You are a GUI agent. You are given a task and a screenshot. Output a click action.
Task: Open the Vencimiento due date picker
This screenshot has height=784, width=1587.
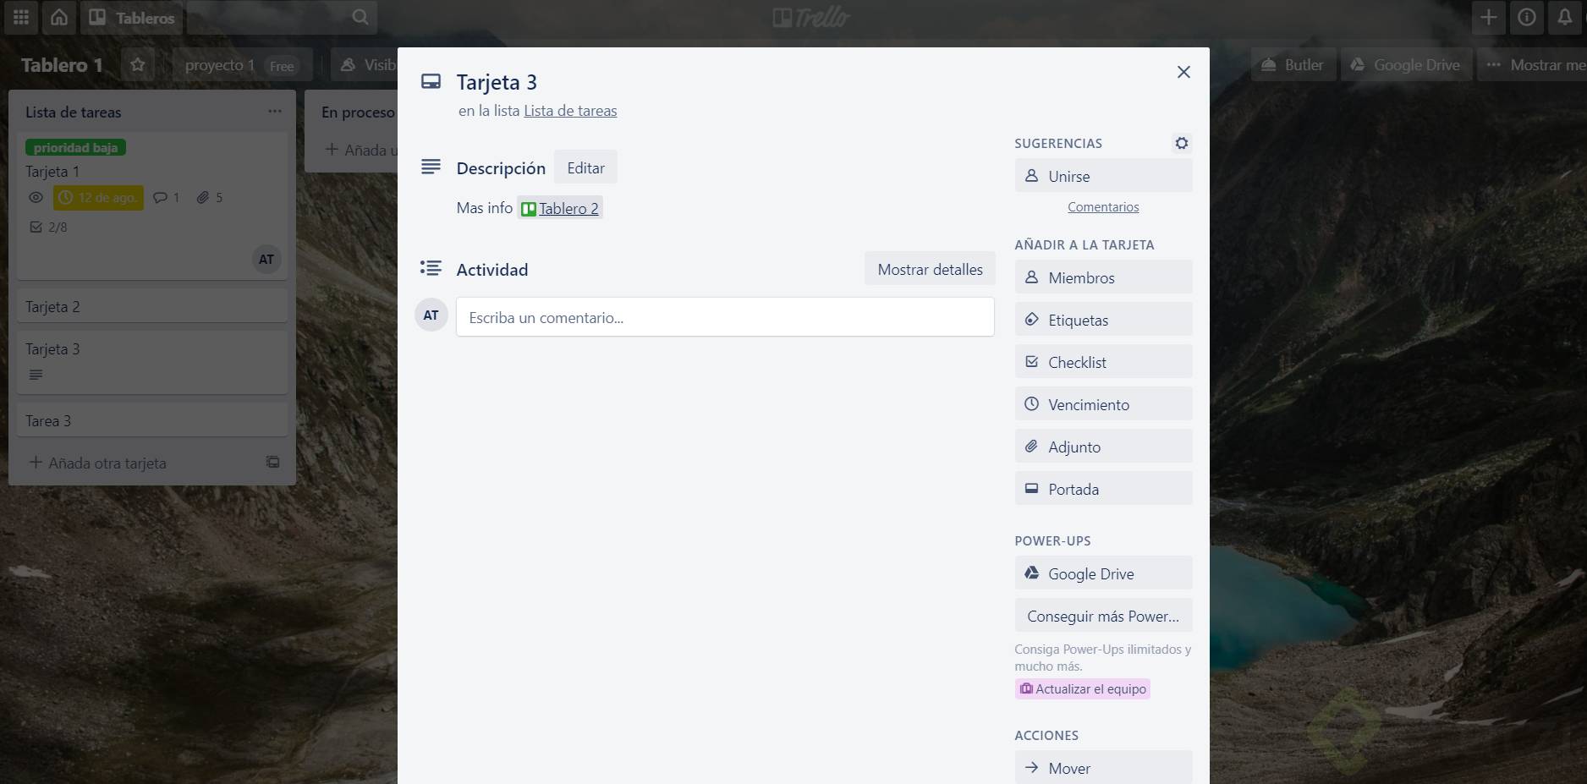coord(1103,404)
